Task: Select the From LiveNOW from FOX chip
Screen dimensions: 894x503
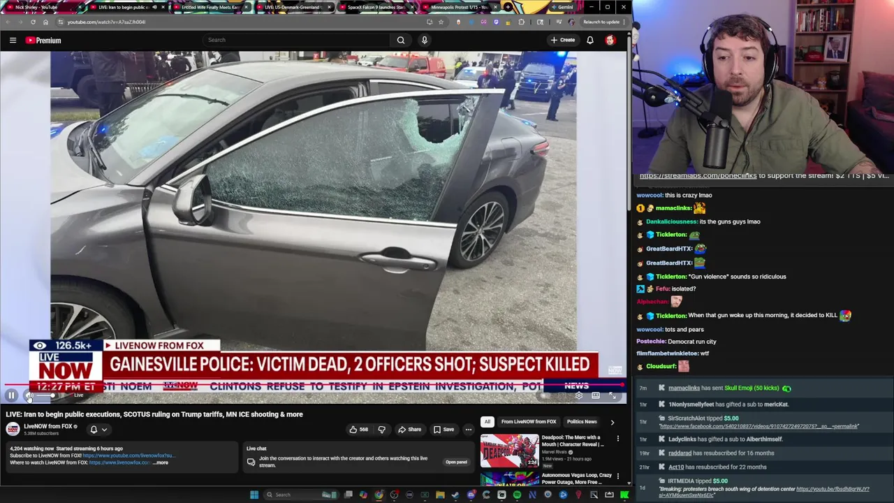Action: tap(529, 422)
